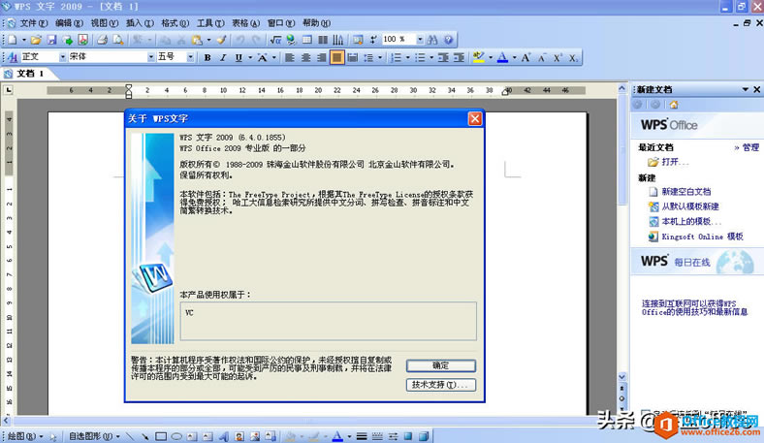Click the distributed alignment icon
This screenshot has height=443, width=764.
pyautogui.click(x=353, y=57)
